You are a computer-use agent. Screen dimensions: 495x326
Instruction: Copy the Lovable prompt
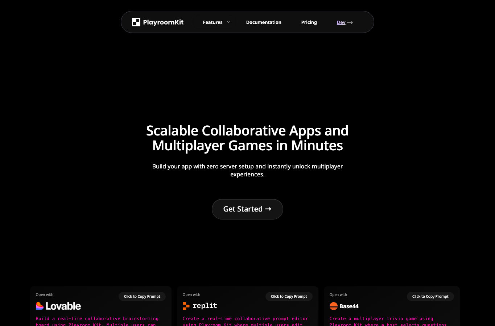pyautogui.click(x=142, y=296)
